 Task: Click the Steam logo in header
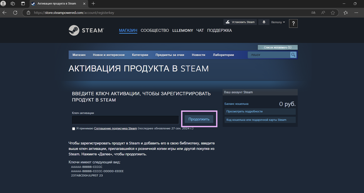pyautogui.click(x=86, y=30)
